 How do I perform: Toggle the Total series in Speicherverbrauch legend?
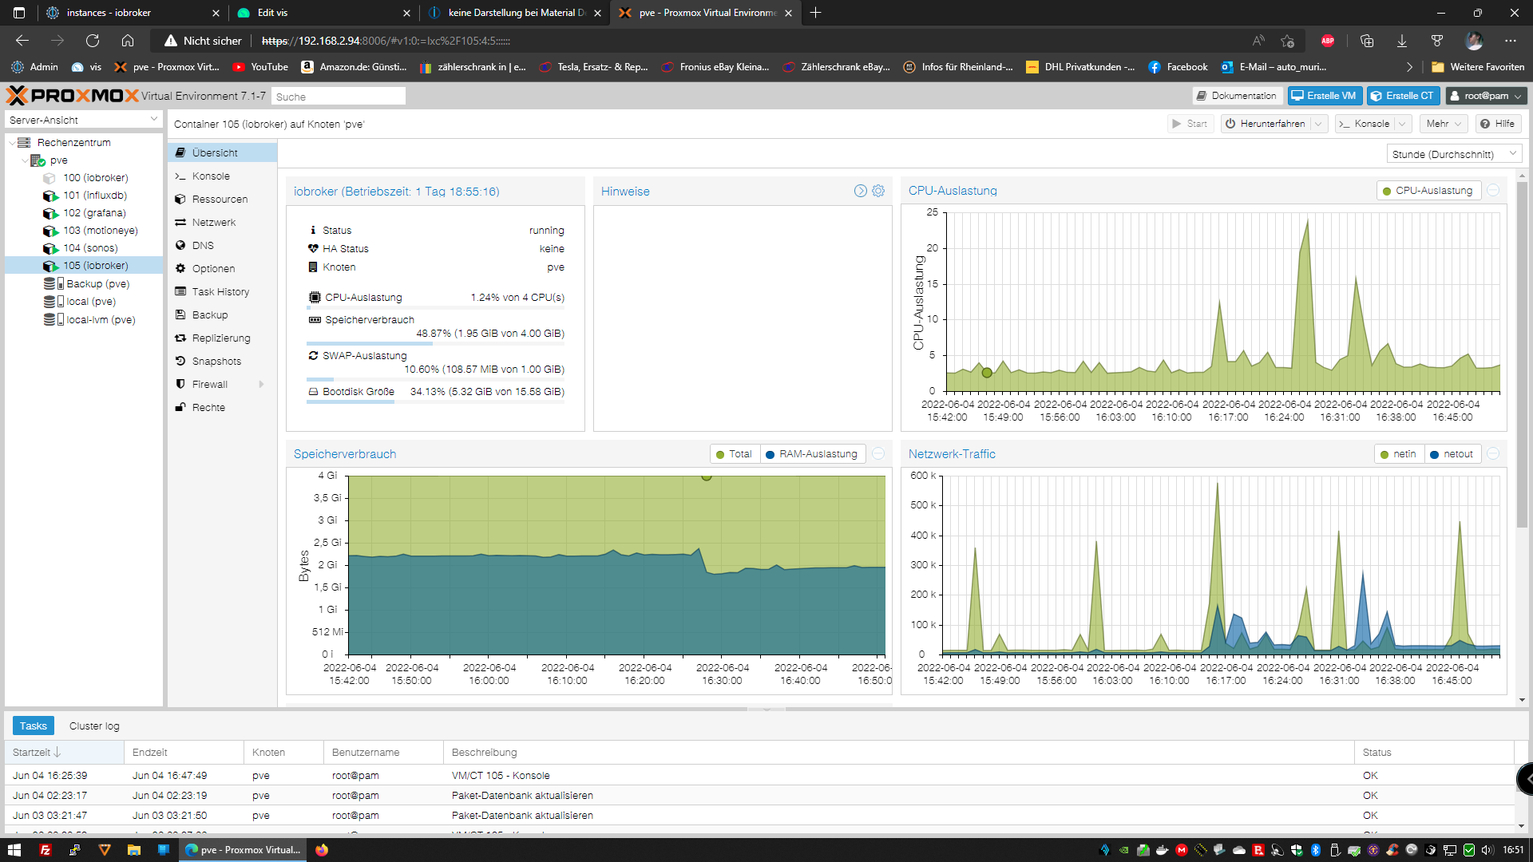pyautogui.click(x=735, y=454)
